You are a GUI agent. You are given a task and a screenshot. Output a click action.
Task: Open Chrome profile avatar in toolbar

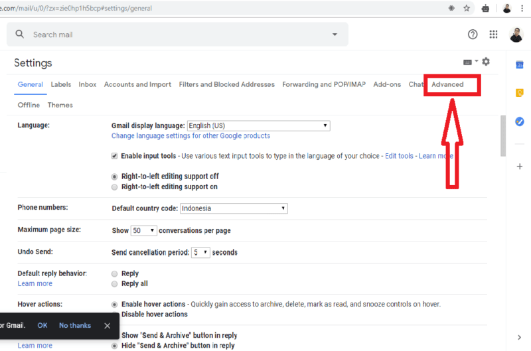tap(506, 8)
